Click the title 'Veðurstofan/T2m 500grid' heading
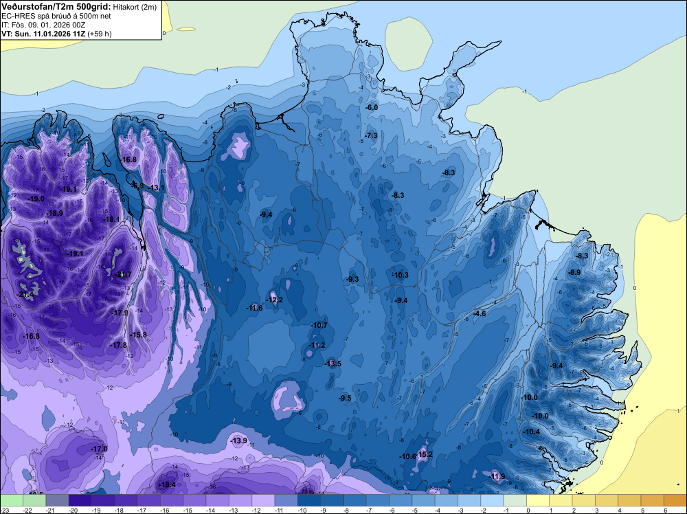The height and width of the screenshot is (514, 687). pyautogui.click(x=56, y=7)
